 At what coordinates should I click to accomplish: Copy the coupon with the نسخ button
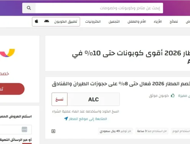[59, 99]
